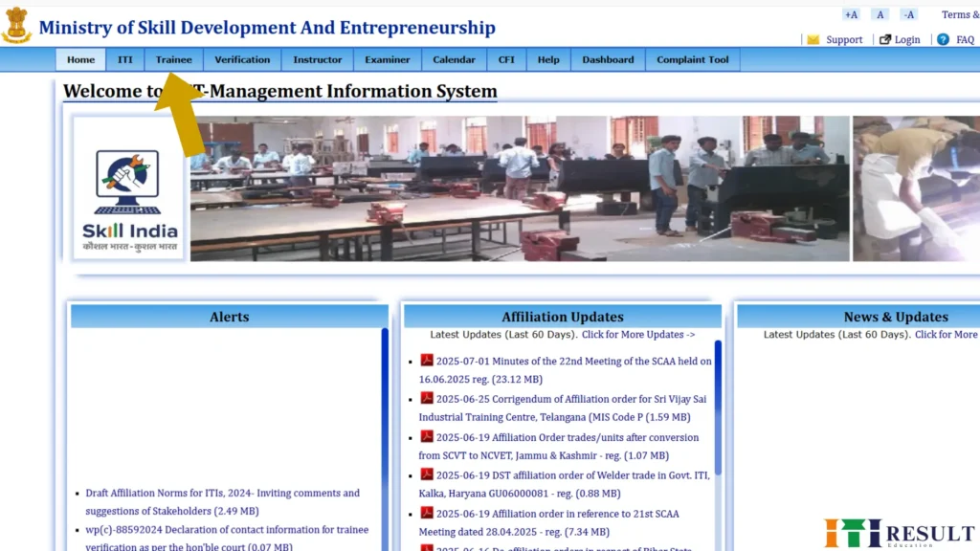This screenshot has height=551, width=980.
Task: Open Draft Affiliation Norms for ITIs link
Action: [222, 501]
